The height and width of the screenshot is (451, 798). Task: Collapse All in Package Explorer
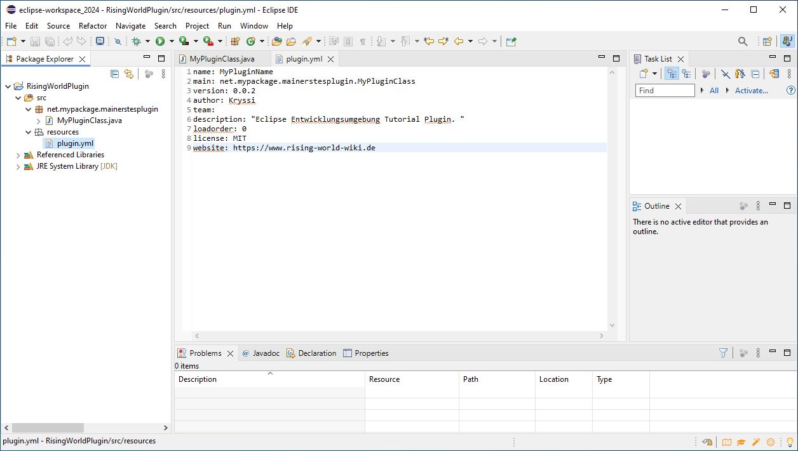[x=115, y=74]
